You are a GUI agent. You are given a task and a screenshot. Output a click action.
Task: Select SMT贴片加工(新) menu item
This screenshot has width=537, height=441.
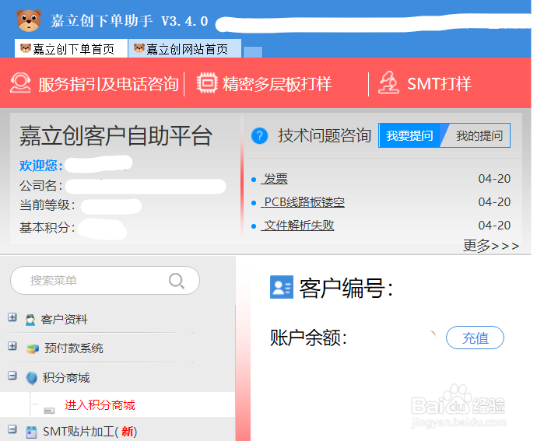coord(89,432)
